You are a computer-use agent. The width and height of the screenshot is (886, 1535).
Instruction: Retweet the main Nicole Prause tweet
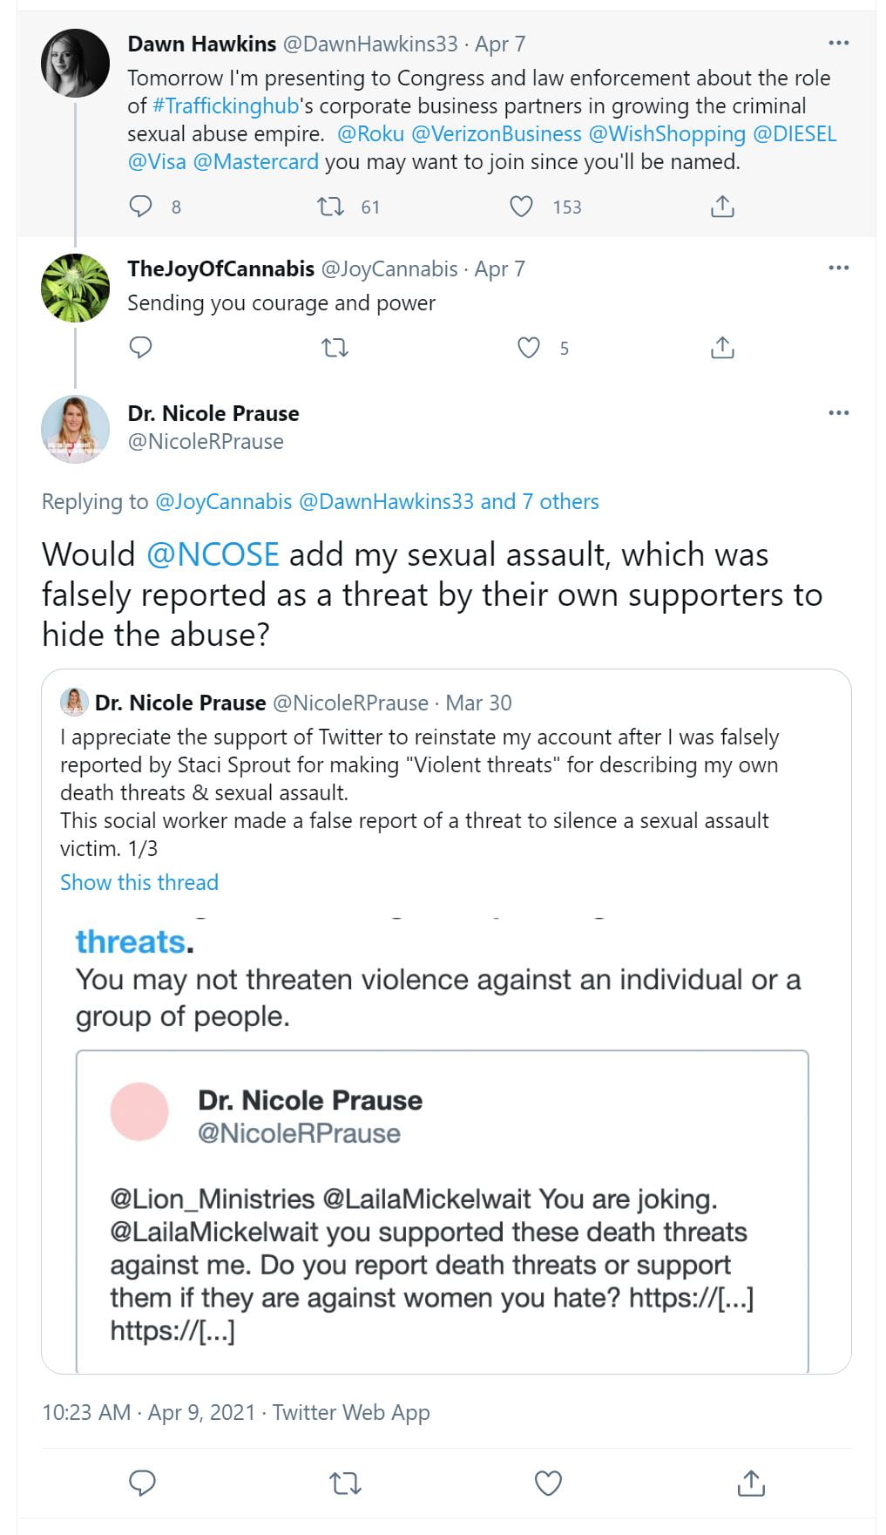[345, 1483]
